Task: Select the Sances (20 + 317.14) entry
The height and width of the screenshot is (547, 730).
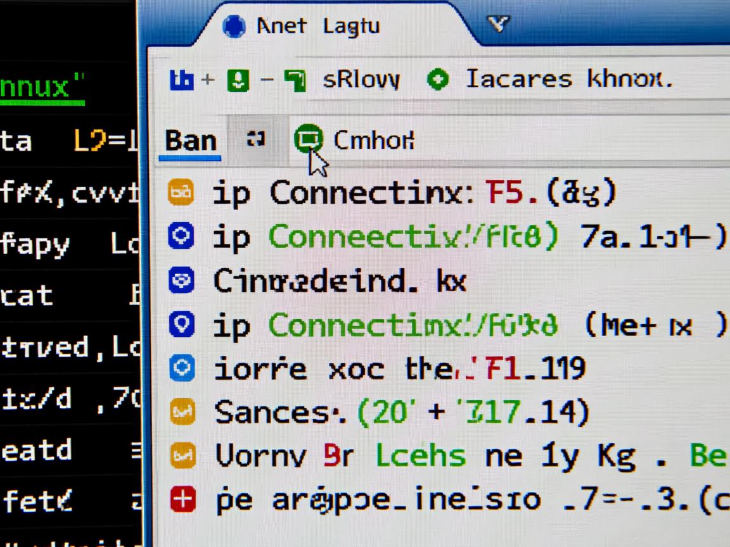Action: 402,413
